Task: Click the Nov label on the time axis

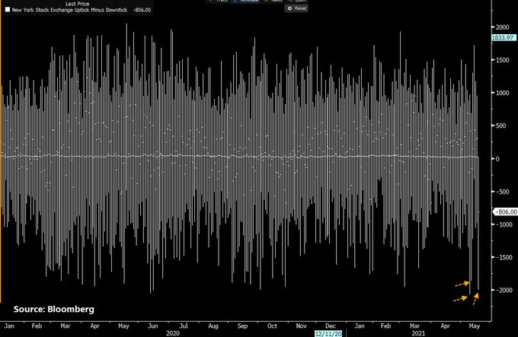Action: tap(302, 326)
